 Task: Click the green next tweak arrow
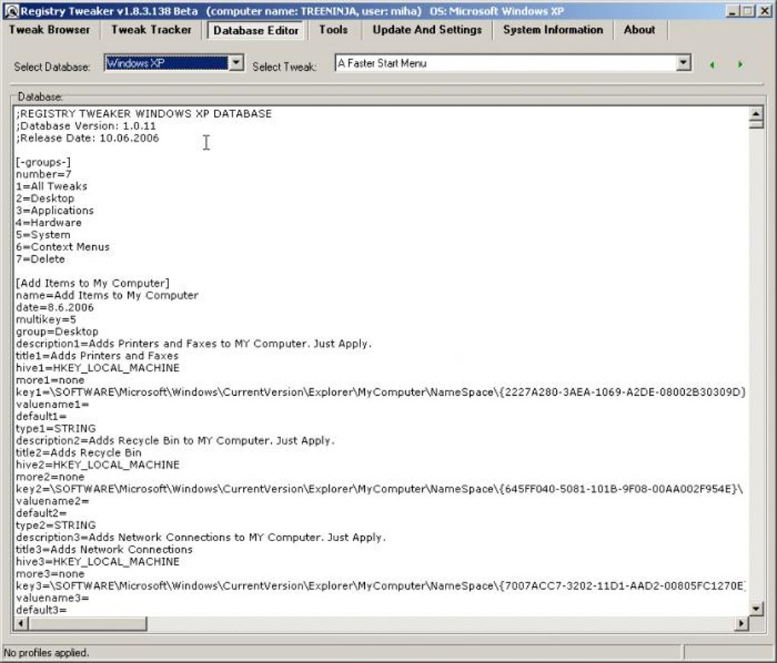(x=740, y=65)
